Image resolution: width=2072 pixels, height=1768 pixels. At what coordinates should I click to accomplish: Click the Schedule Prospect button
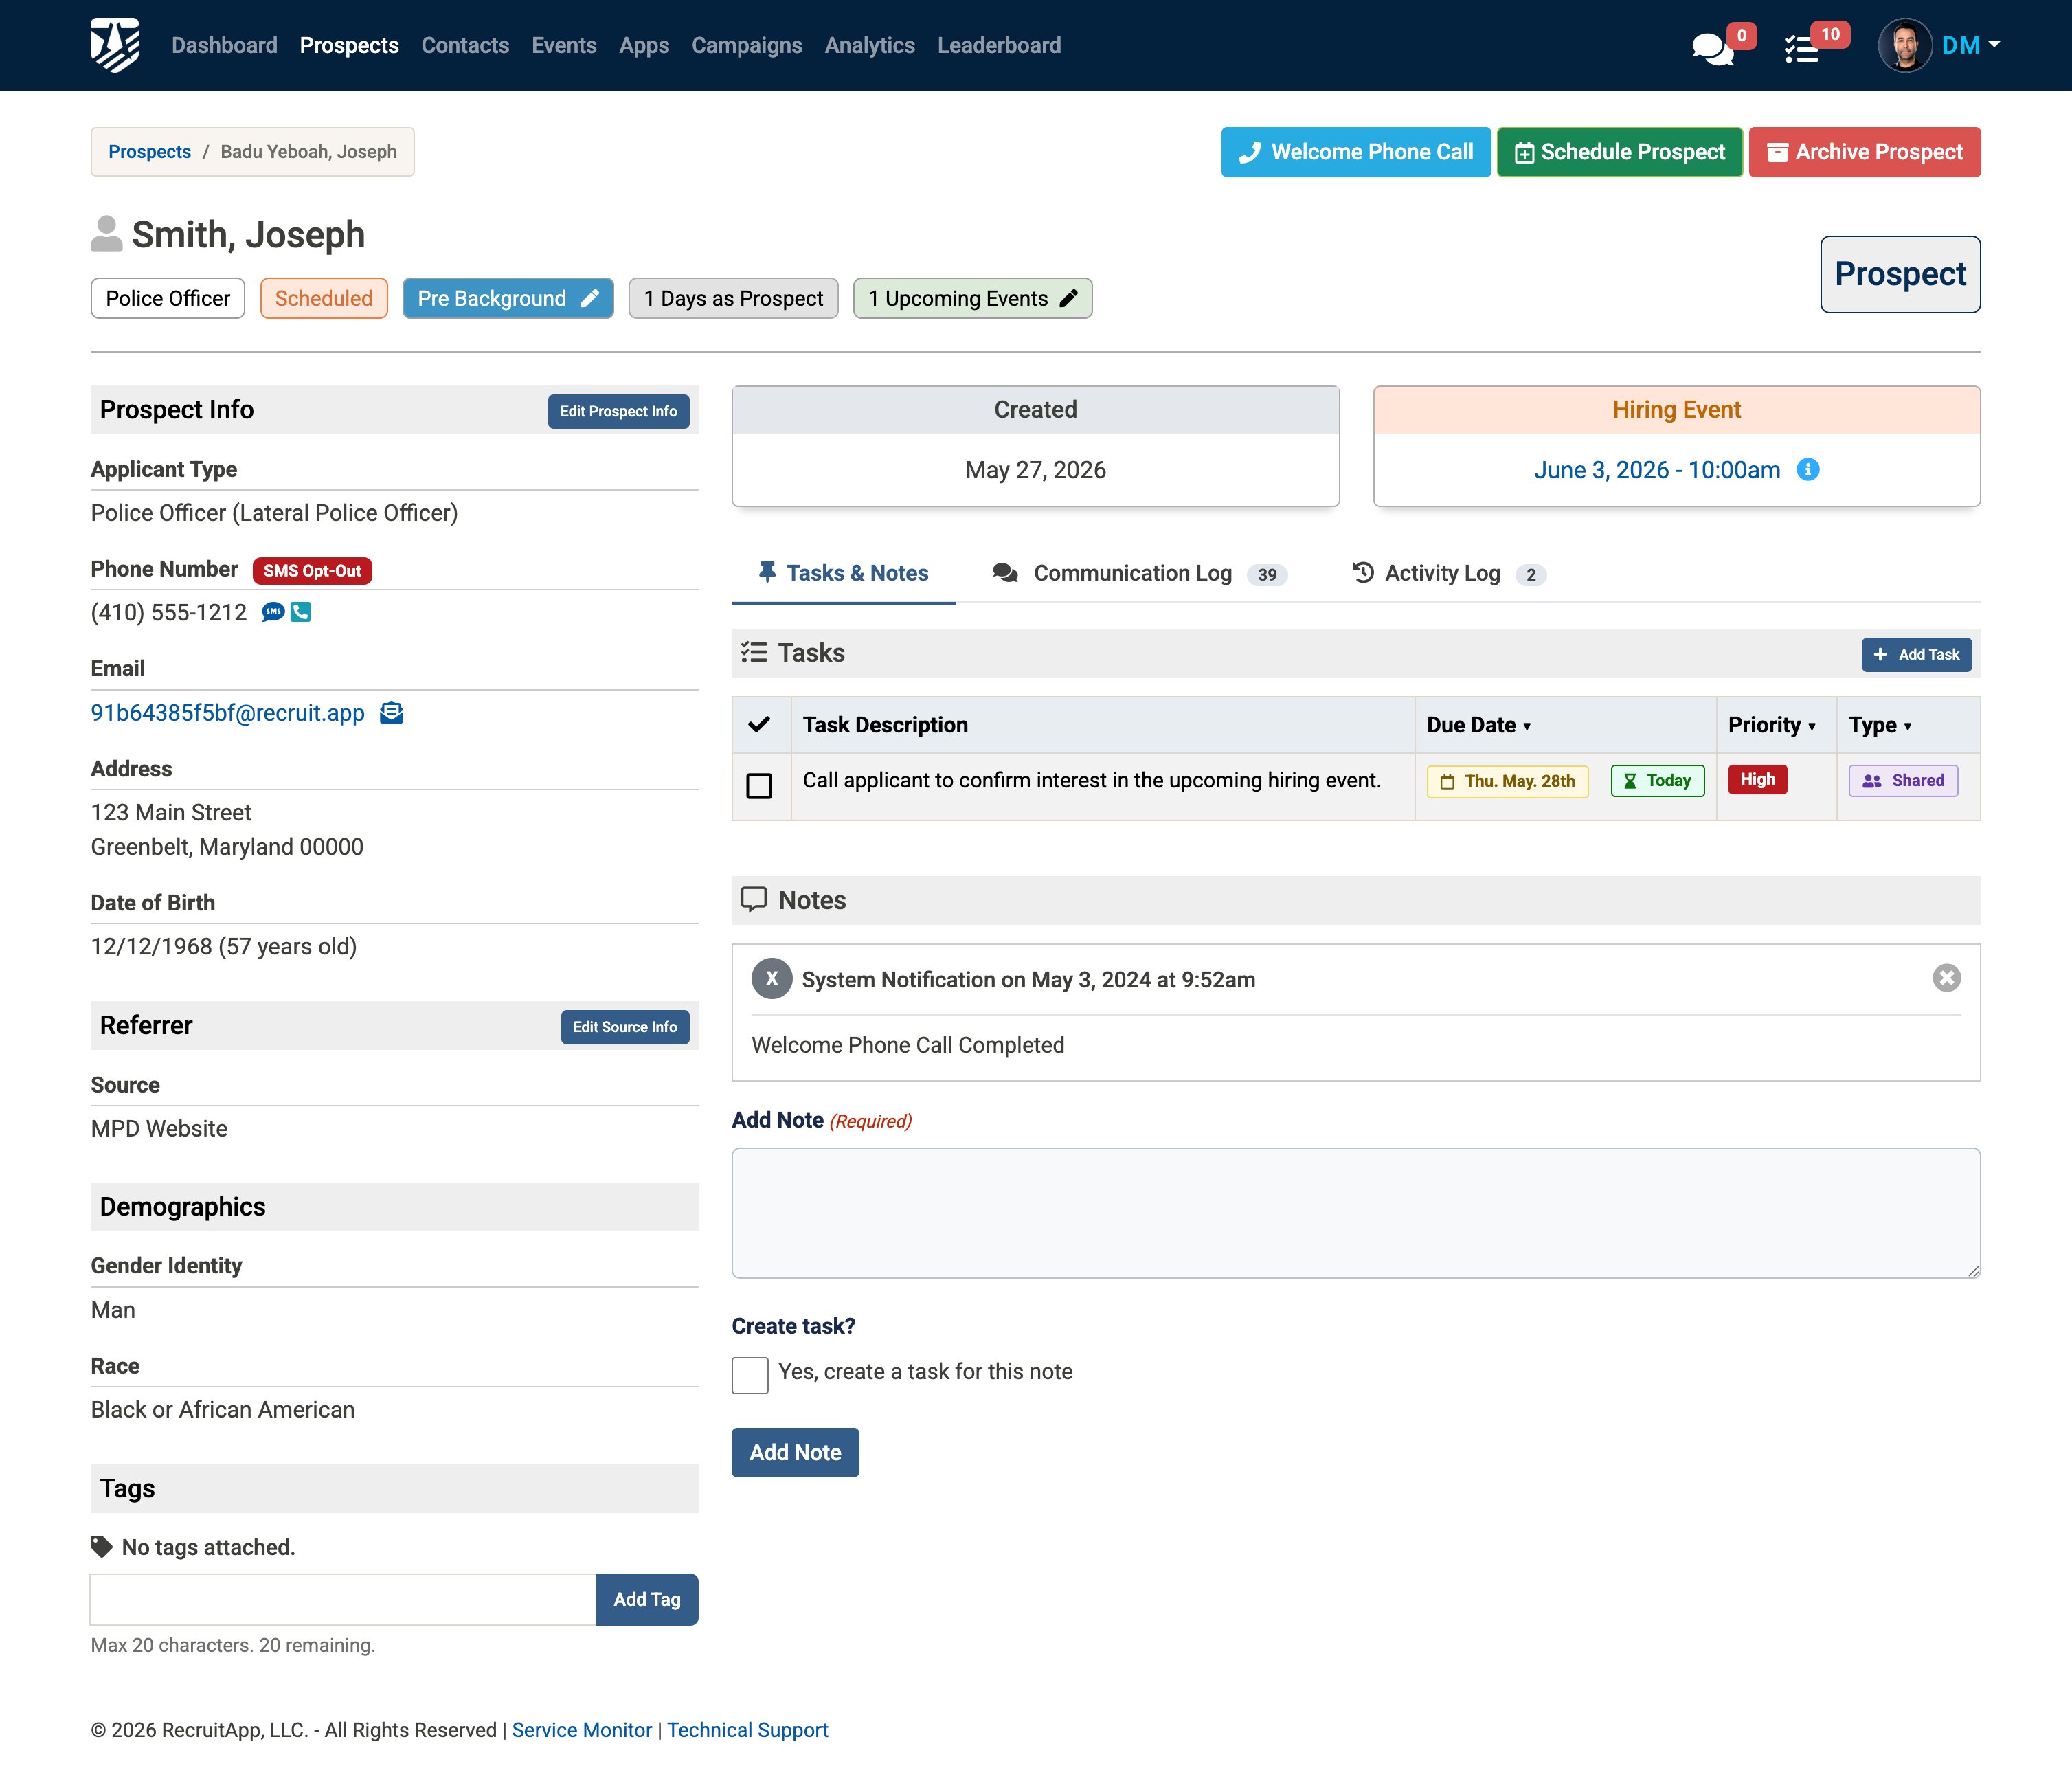(x=1620, y=152)
